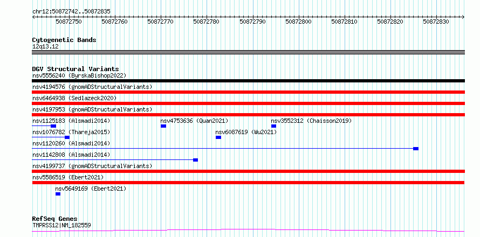This screenshot has height=237, width=480.
Task: Open nsv1076782 (Thareja2015) label
Action: click(x=71, y=132)
